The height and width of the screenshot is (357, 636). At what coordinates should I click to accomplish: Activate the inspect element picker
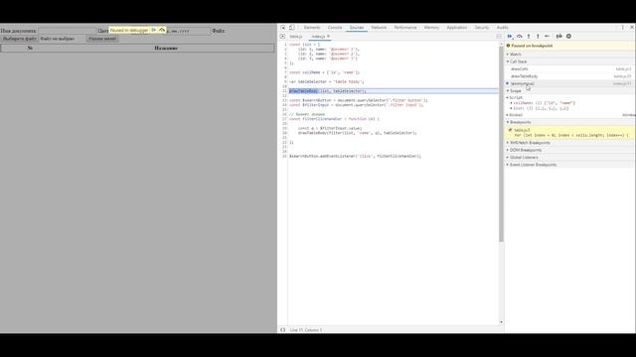[282, 28]
